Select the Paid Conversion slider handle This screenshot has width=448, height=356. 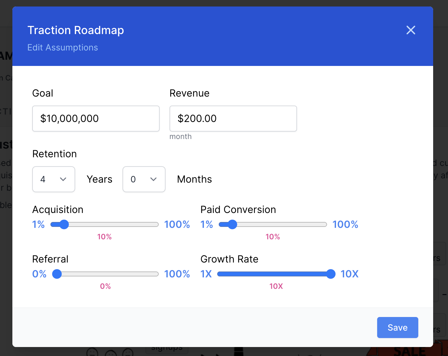[x=232, y=224]
